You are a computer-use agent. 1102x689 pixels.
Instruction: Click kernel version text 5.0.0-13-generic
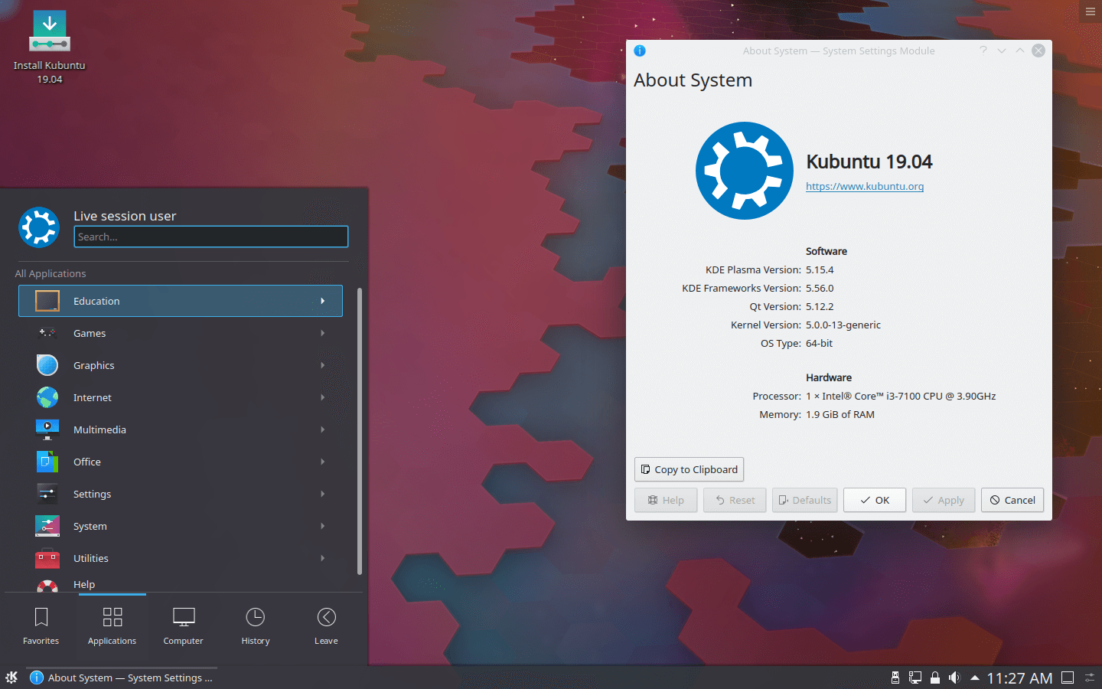click(x=843, y=325)
